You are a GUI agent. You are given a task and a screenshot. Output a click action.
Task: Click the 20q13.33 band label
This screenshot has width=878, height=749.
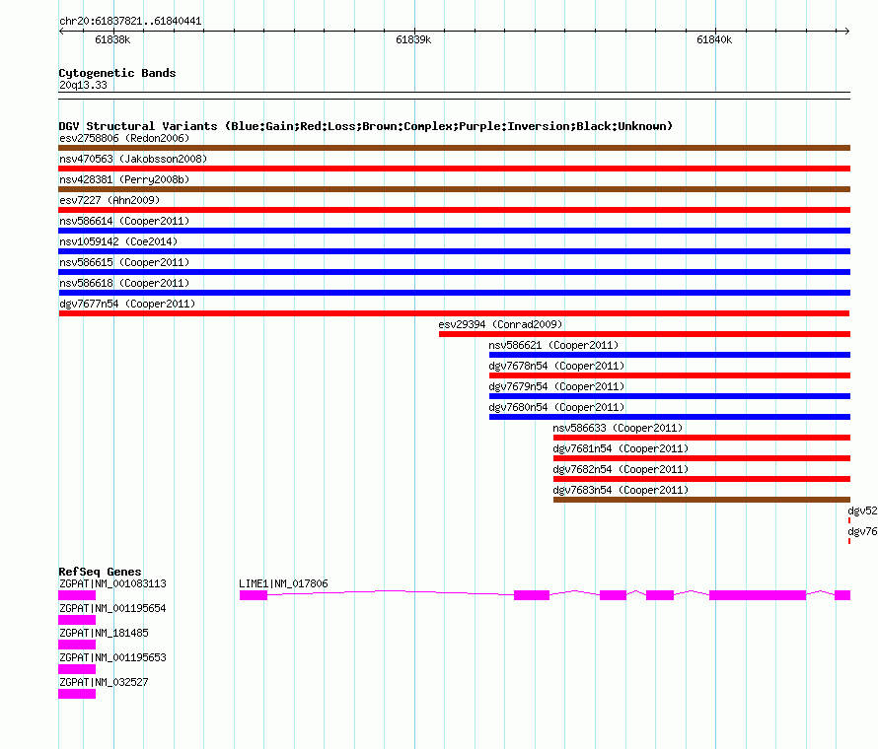tap(83, 85)
